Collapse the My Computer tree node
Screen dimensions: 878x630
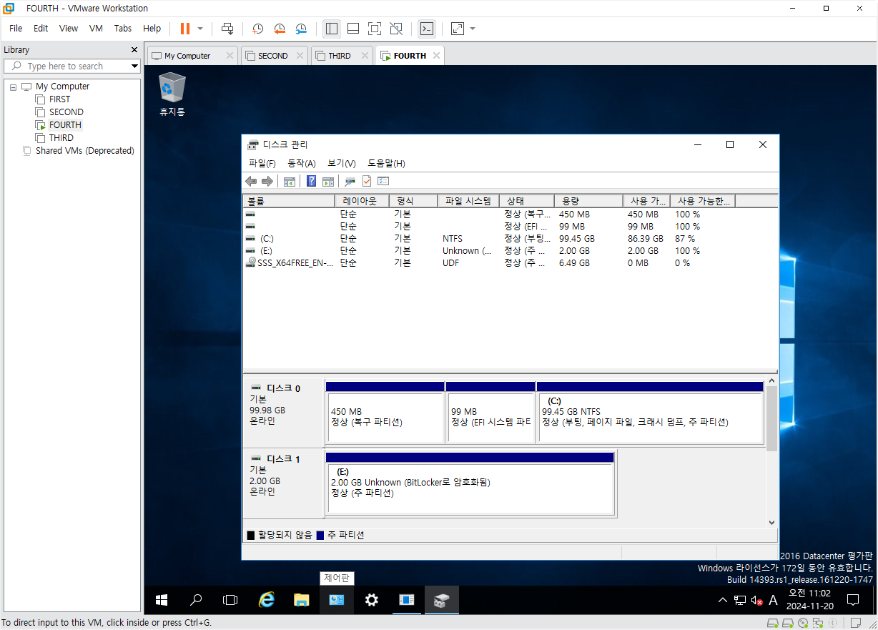pyautogui.click(x=13, y=87)
